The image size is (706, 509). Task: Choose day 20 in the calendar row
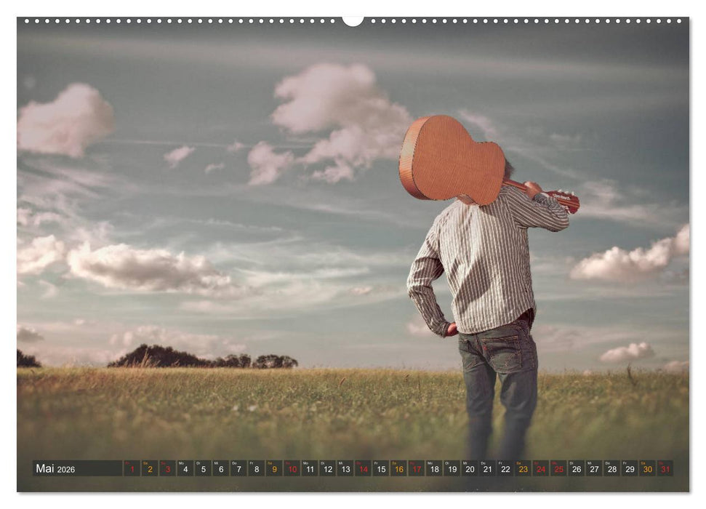coord(470,469)
